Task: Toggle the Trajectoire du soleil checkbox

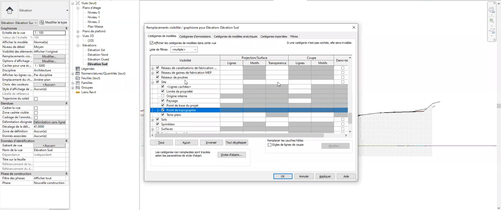Action: [x=36, y=99]
